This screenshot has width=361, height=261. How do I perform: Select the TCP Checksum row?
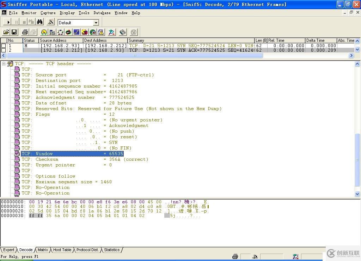click(x=85, y=159)
